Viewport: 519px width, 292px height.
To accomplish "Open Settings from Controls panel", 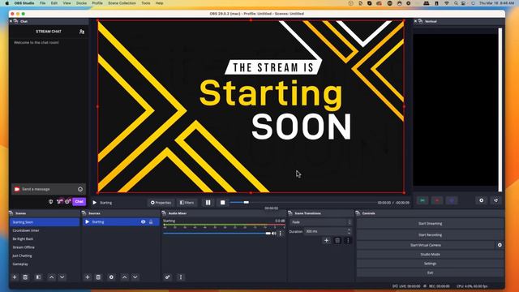I will pos(430,264).
